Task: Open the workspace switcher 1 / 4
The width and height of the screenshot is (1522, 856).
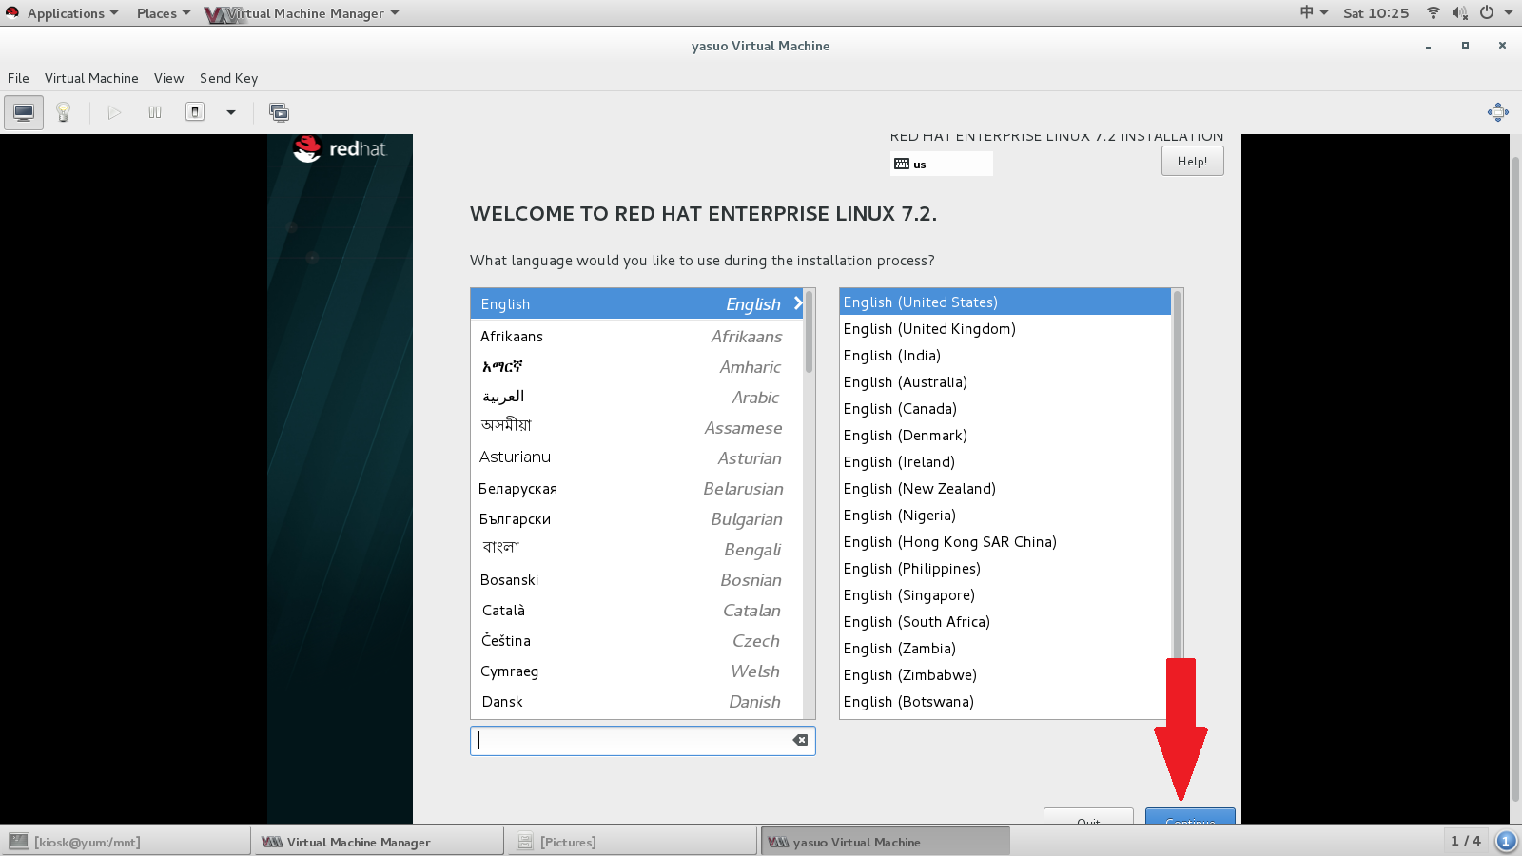Action: point(1466,841)
